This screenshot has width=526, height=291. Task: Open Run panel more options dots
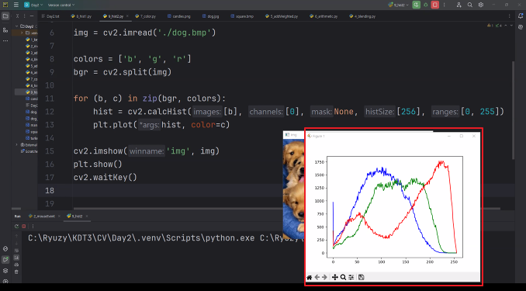(33, 227)
